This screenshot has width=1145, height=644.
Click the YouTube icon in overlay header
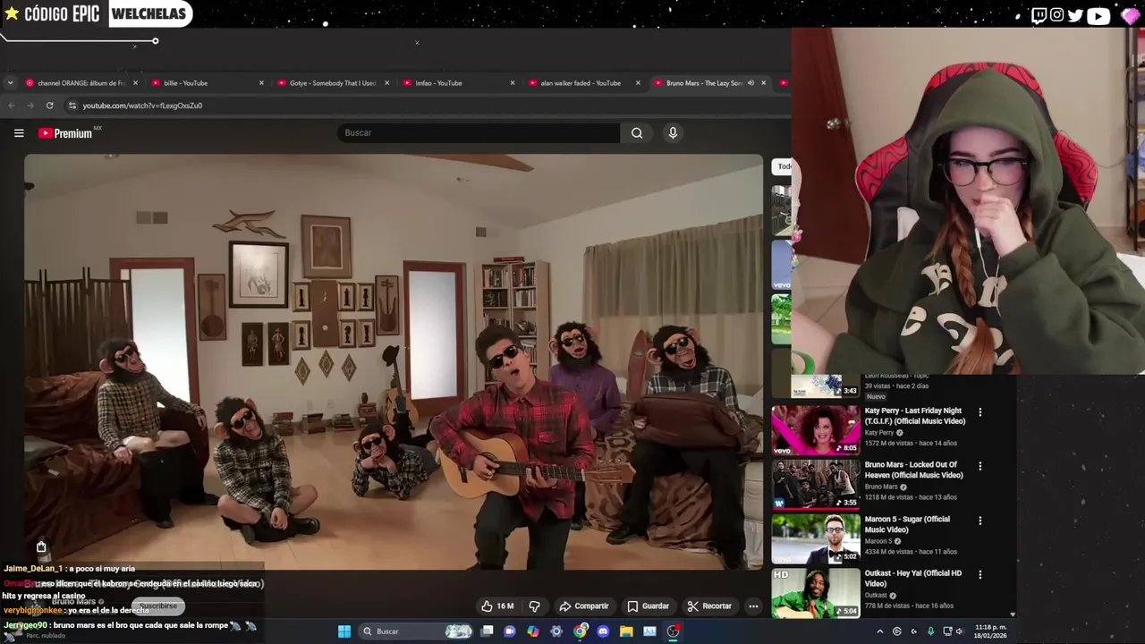[1098, 15]
